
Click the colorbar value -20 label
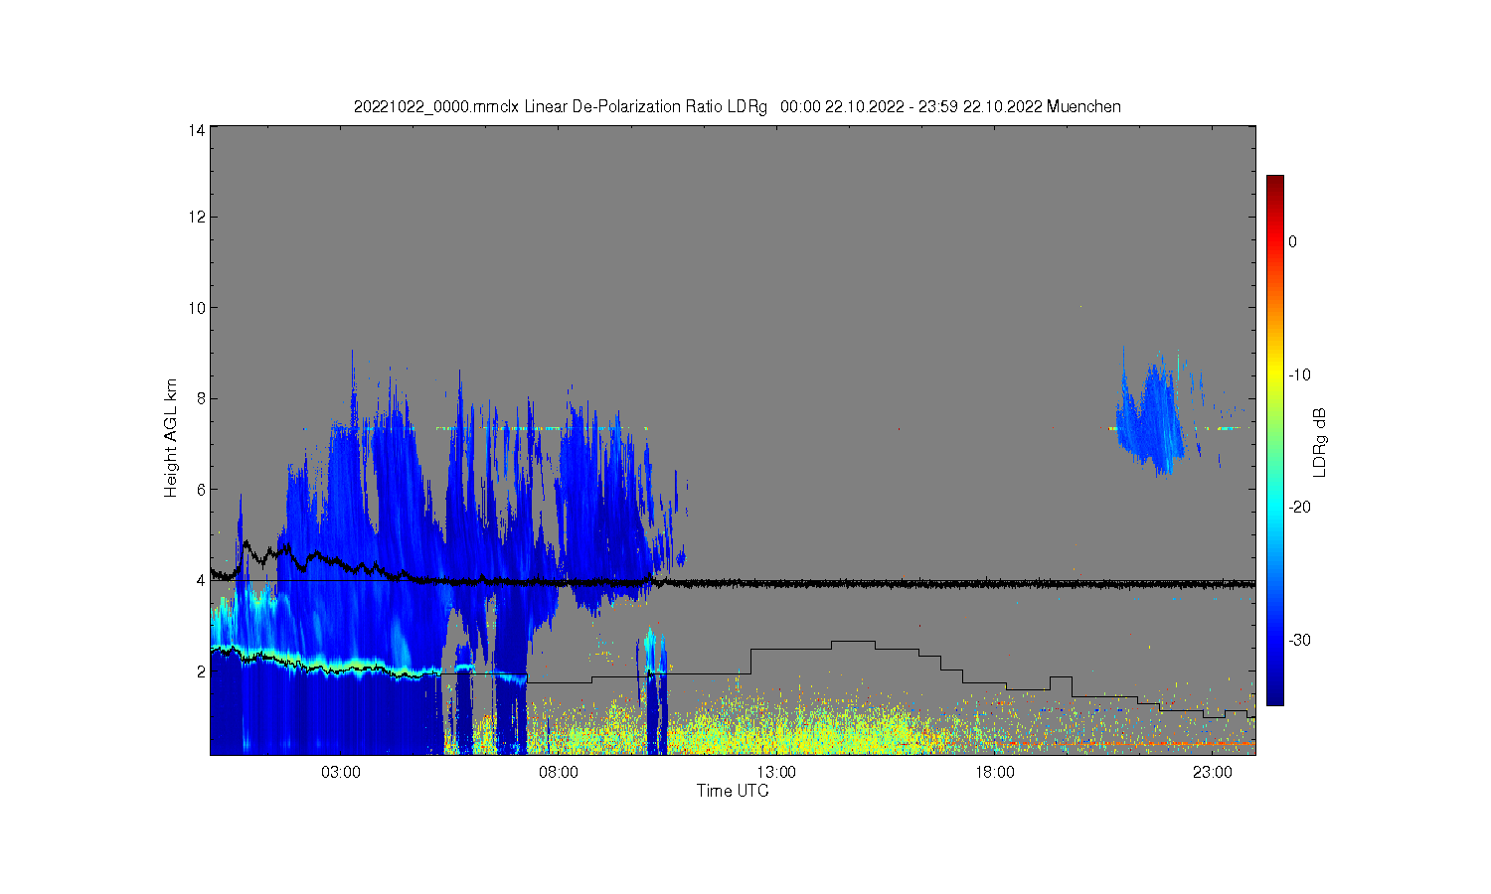[x=1299, y=507]
